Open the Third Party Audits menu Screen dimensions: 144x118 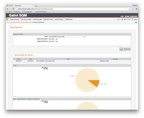point(26,19)
